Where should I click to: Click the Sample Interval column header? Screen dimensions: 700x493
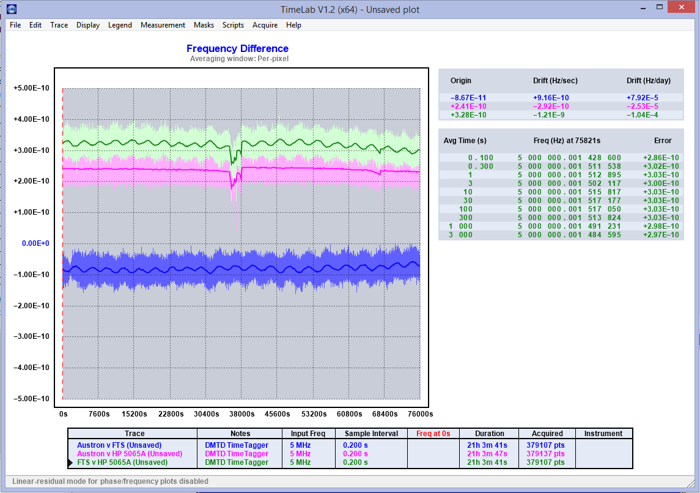tap(372, 434)
